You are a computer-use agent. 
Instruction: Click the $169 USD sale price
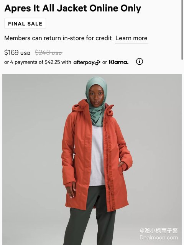click(17, 52)
